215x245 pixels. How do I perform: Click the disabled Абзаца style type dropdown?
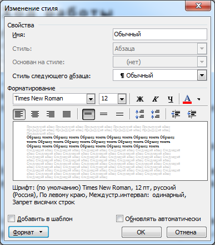pos(160,49)
